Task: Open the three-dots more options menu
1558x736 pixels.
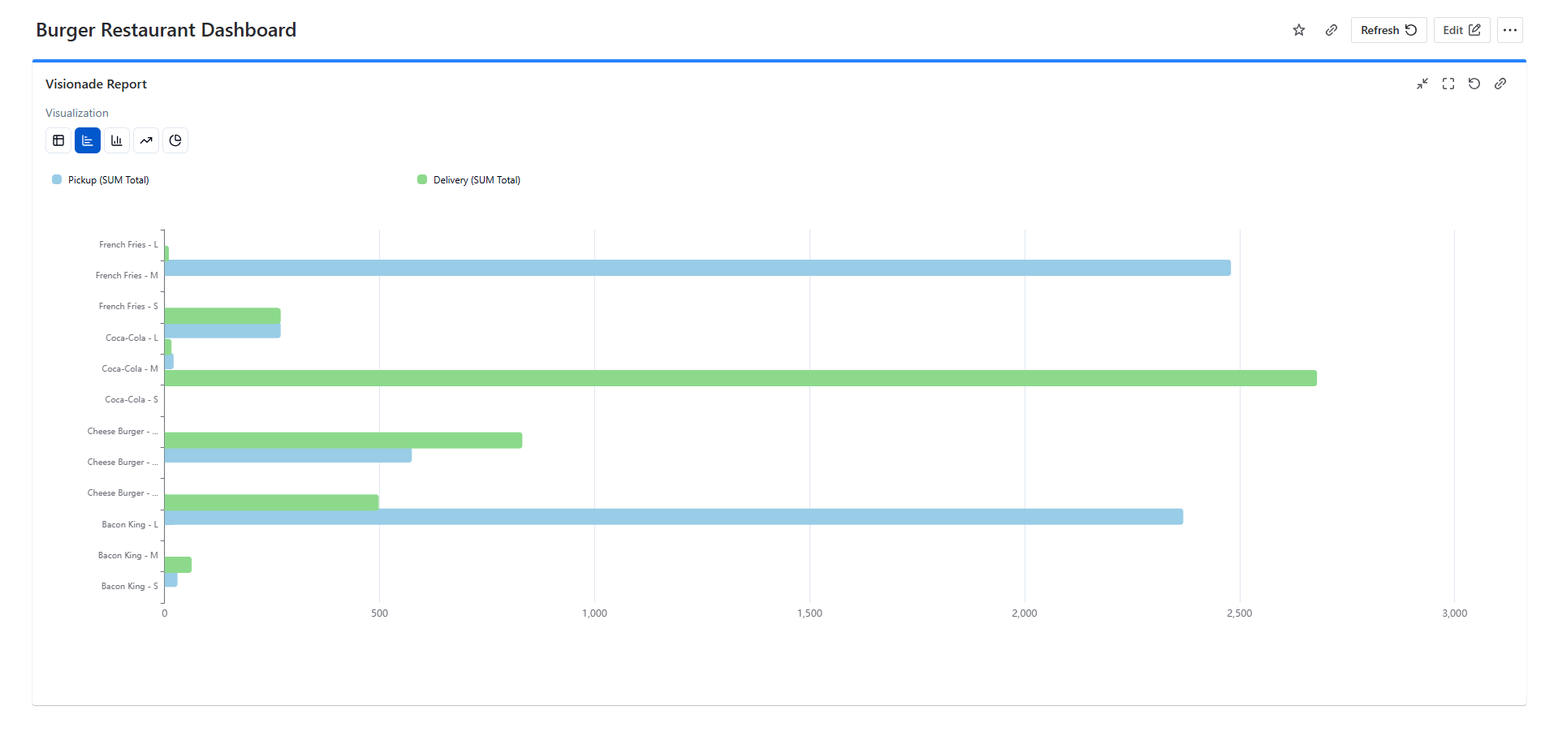Action: click(1510, 30)
